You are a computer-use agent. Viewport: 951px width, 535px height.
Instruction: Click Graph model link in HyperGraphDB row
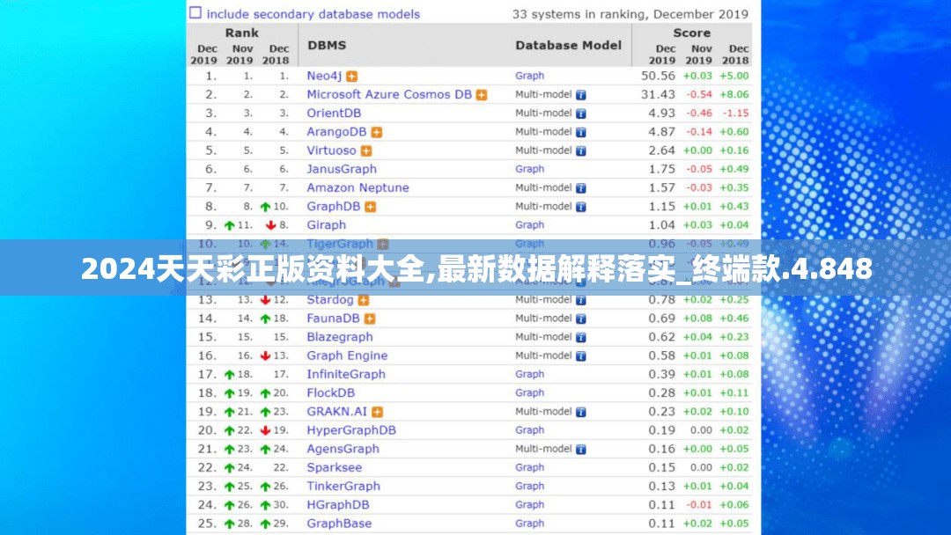click(529, 430)
